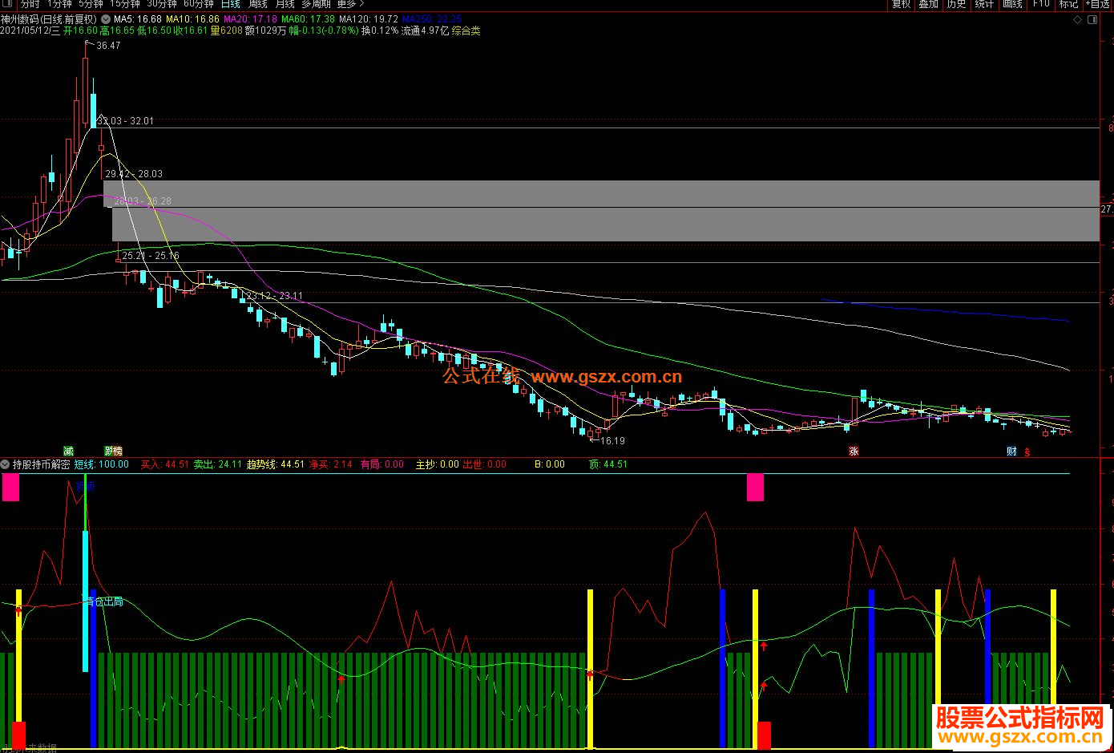1114x753 pixels.
Task: Click the 减 marker below the chart
Action: coord(69,451)
